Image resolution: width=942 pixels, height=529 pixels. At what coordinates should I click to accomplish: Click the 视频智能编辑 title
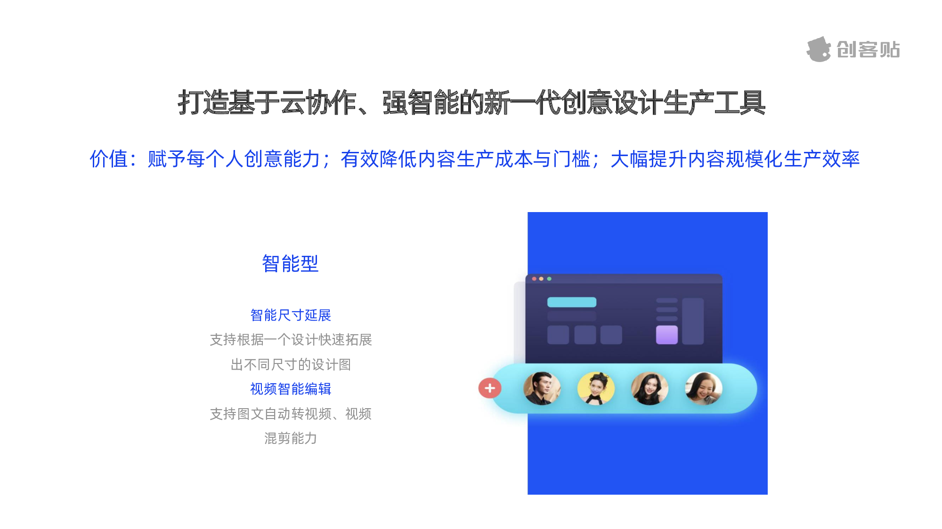click(x=291, y=389)
